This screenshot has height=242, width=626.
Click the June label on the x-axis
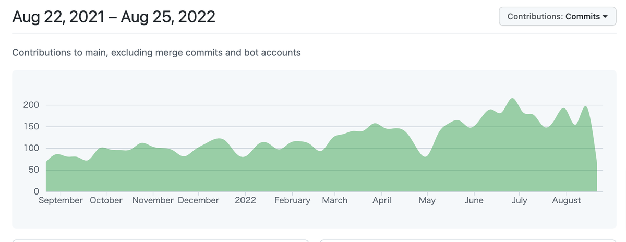coord(474,200)
